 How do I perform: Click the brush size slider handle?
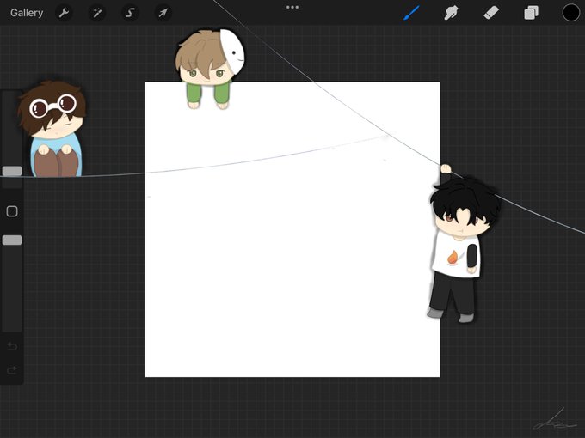point(12,171)
